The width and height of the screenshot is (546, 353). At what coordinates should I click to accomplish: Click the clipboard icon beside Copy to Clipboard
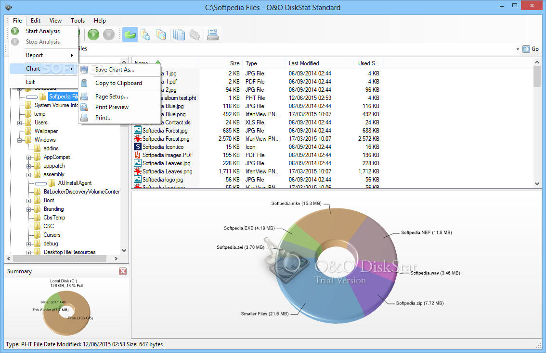pos(84,83)
